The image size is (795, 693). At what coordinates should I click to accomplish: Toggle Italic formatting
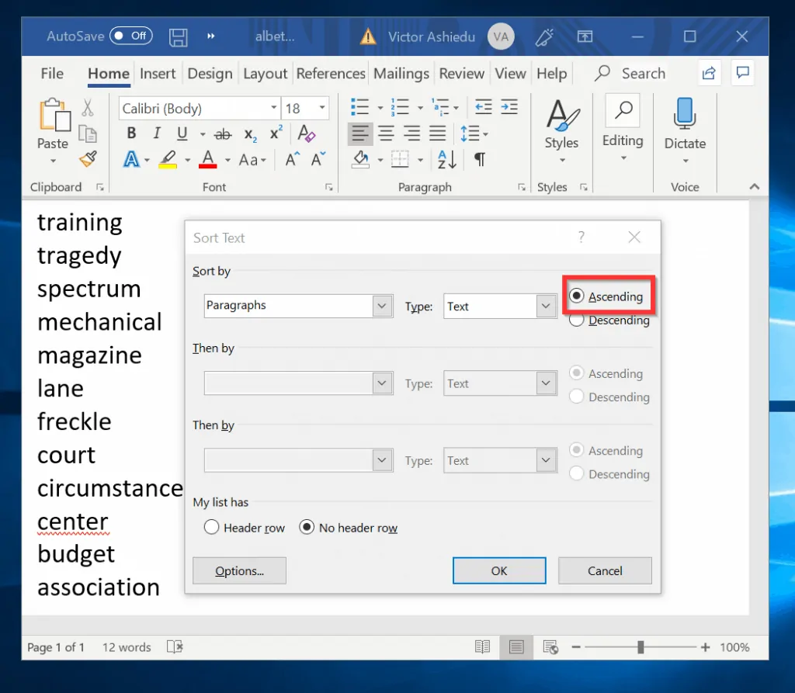[157, 133]
